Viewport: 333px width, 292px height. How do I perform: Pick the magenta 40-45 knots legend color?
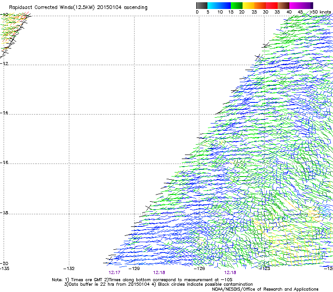point(295,5)
